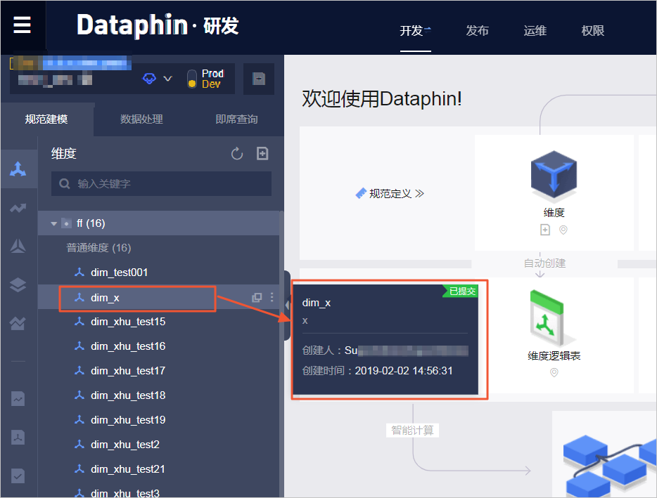
Task: Collapse the ff (16) tree node
Action: (53, 223)
